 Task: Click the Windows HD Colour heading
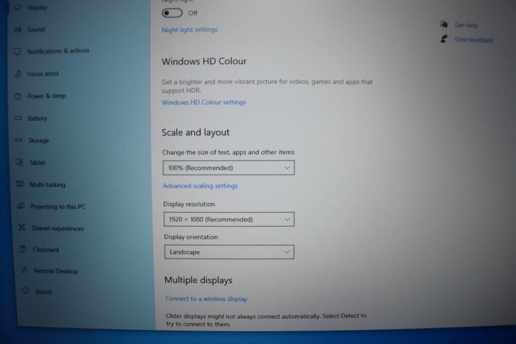click(x=204, y=61)
